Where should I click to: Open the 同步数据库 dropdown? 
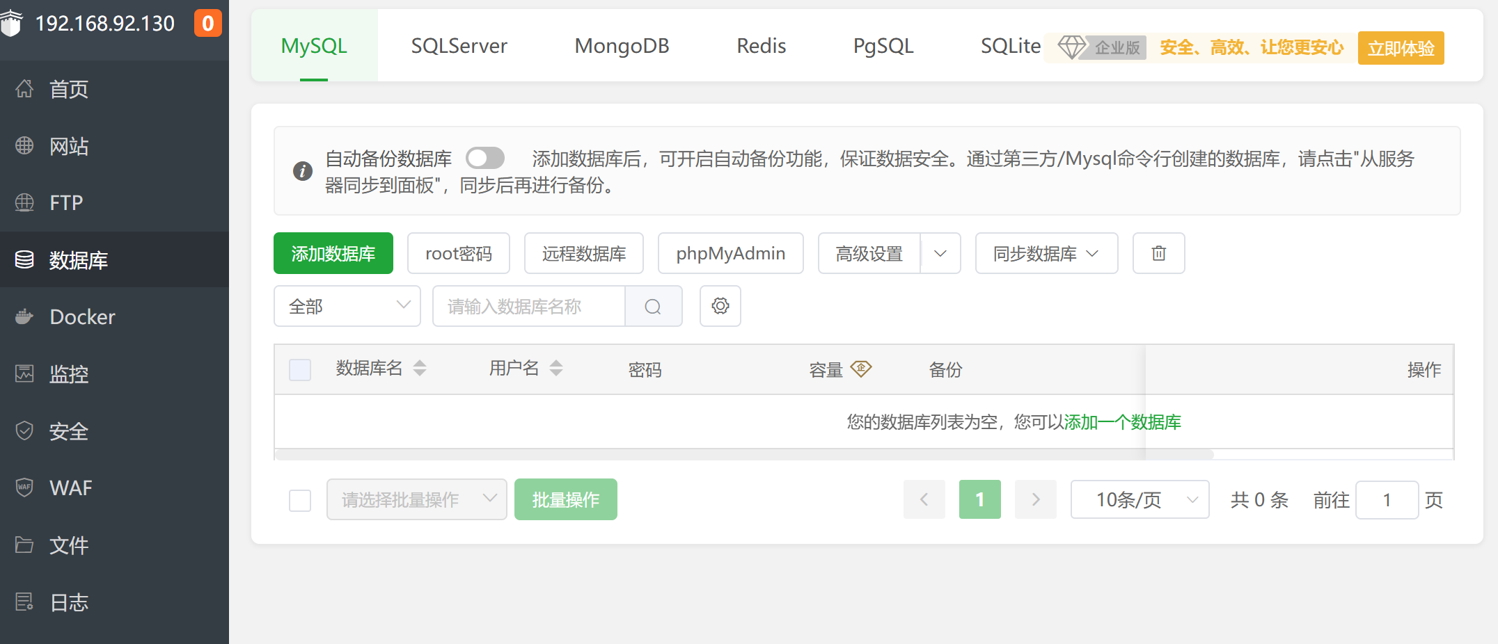point(1046,254)
